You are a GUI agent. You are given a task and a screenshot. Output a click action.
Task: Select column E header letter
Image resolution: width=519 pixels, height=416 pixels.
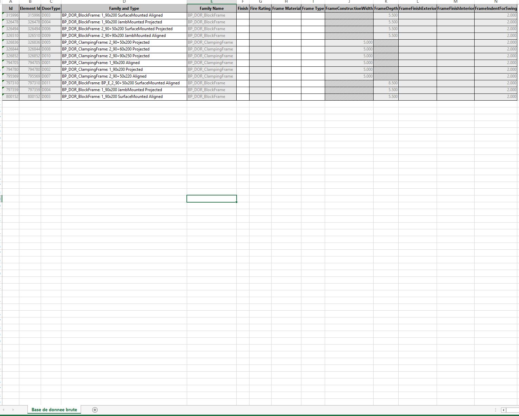212,2
